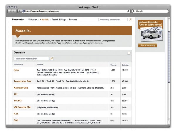This screenshot has height=132, width=176.
Task: Click Caddy I (alle Bj.) link
Action: pos(80,121)
